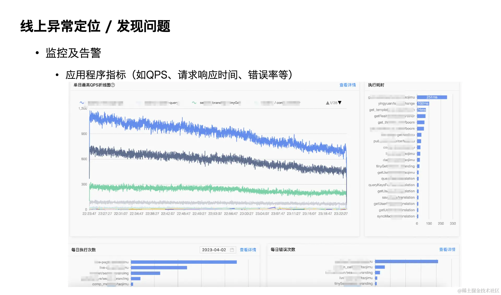This screenshot has height=295, width=501.
Task: Open 查看详情 link for QPS chart
Action: (348, 85)
